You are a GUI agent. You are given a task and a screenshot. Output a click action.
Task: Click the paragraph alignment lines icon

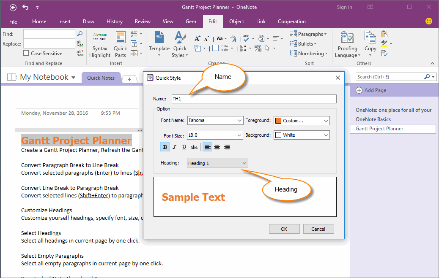pyautogui.click(x=276, y=38)
